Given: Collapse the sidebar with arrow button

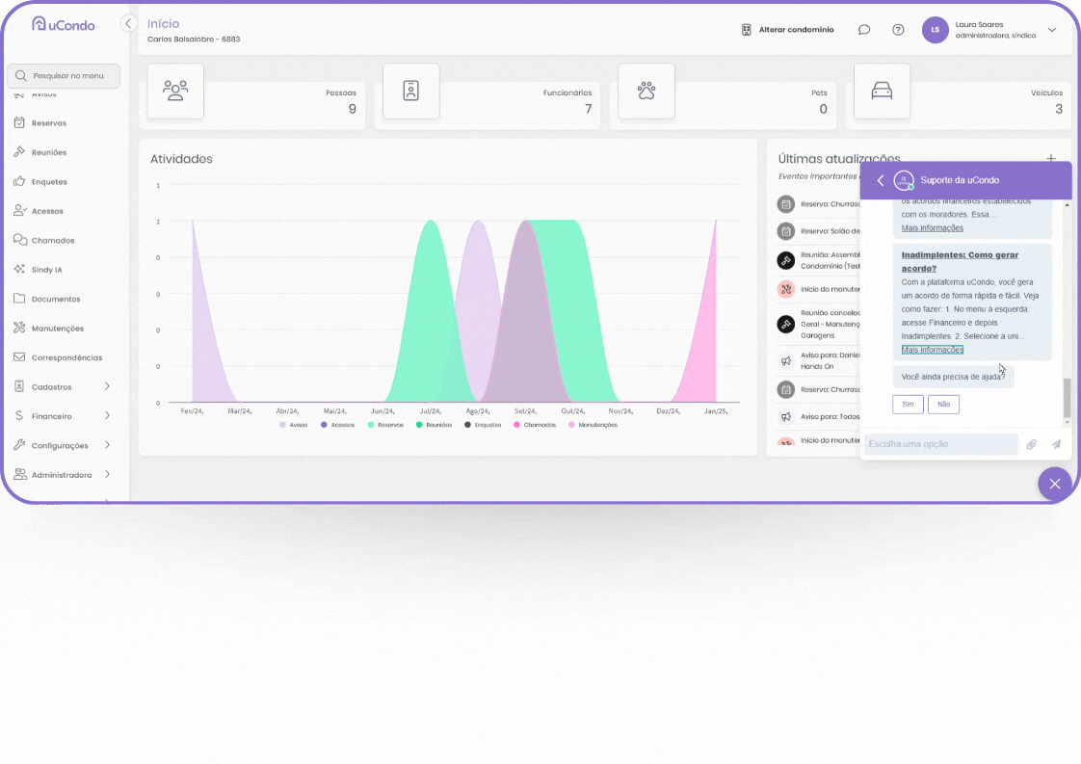Looking at the screenshot, I should (x=128, y=23).
